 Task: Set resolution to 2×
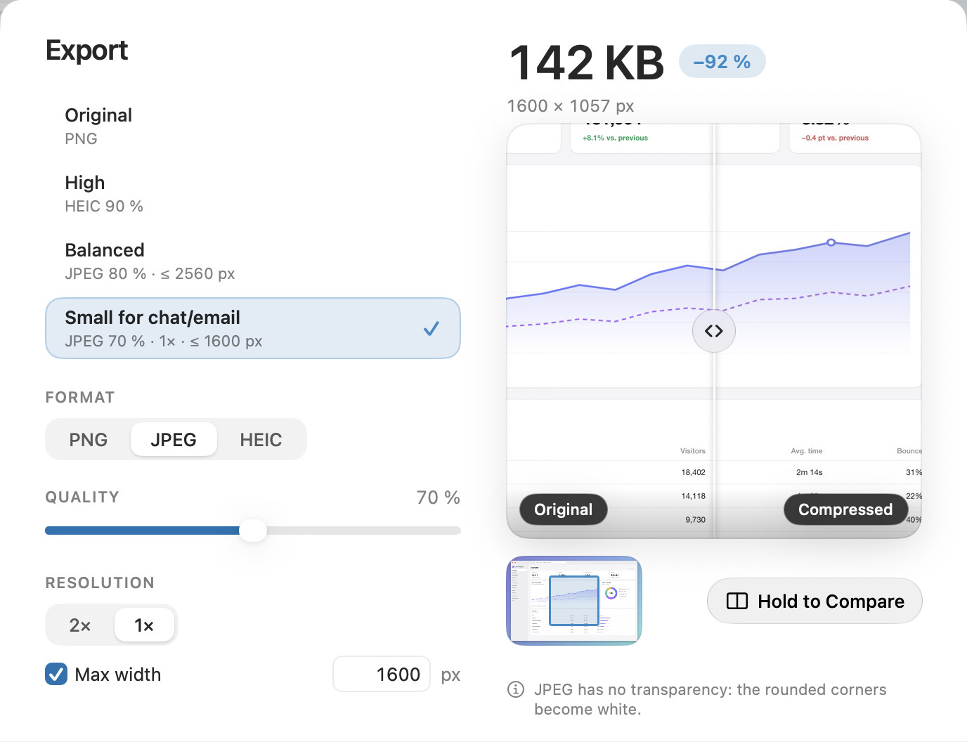80,625
